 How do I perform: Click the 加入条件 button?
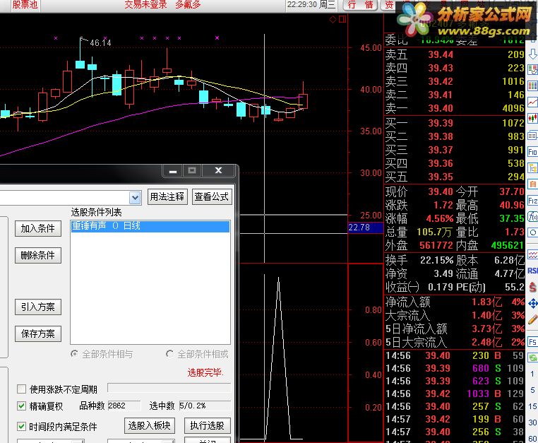37,229
